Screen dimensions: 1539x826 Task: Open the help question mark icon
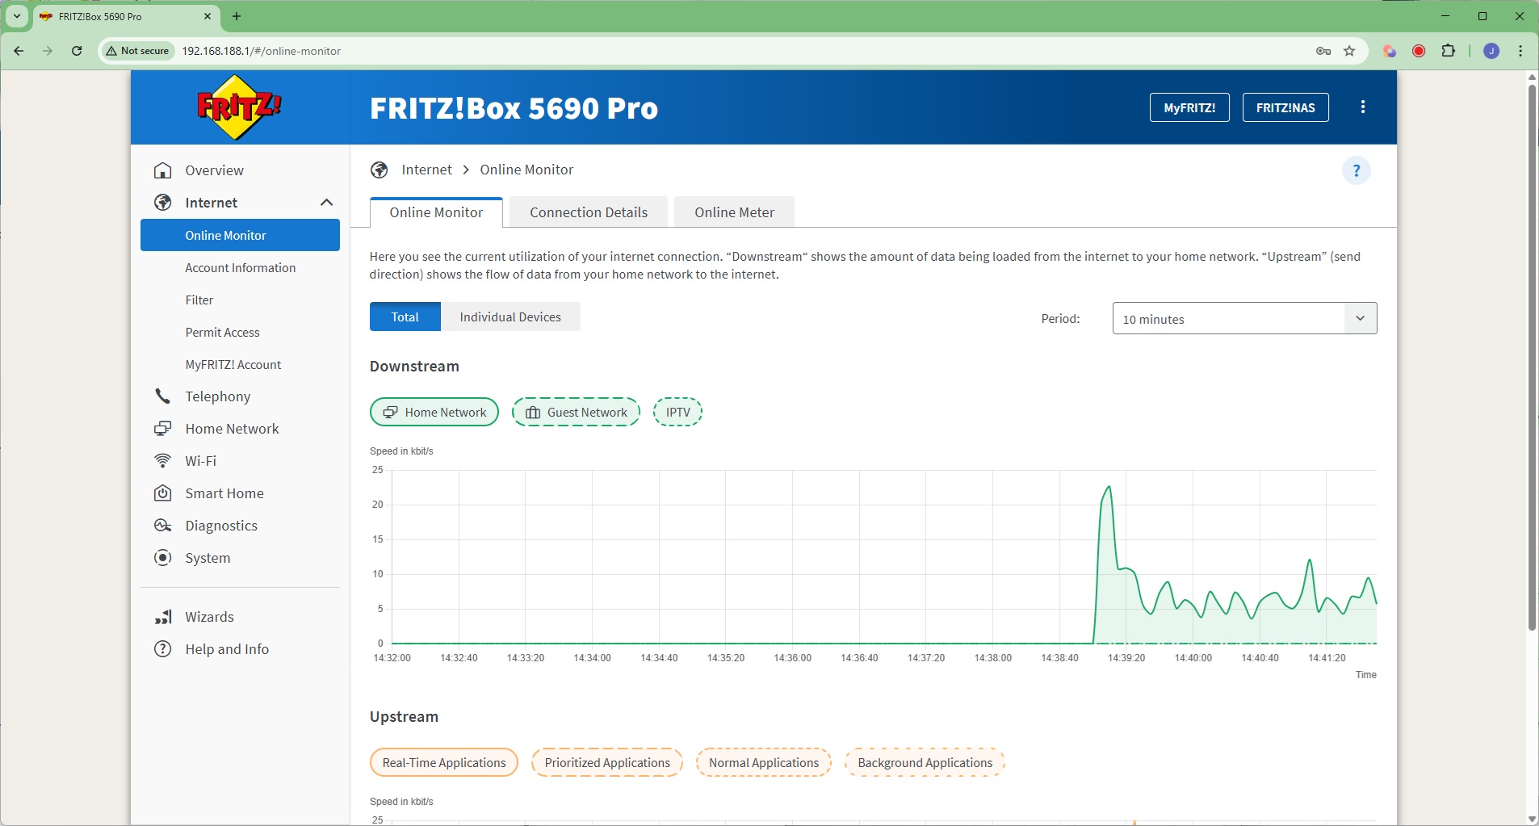click(1356, 170)
